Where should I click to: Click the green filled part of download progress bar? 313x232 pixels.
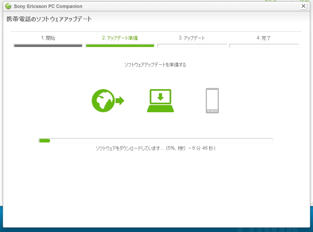44,140
